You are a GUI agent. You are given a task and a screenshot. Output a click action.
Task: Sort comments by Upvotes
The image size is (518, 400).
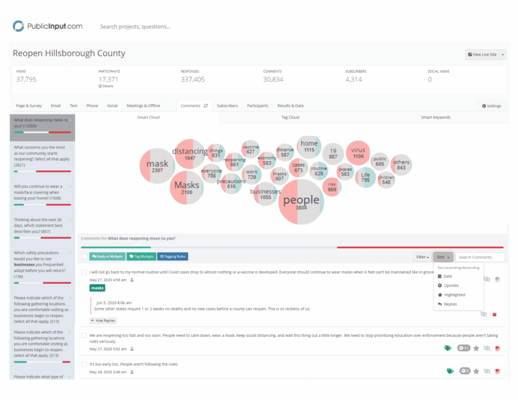coord(451,286)
